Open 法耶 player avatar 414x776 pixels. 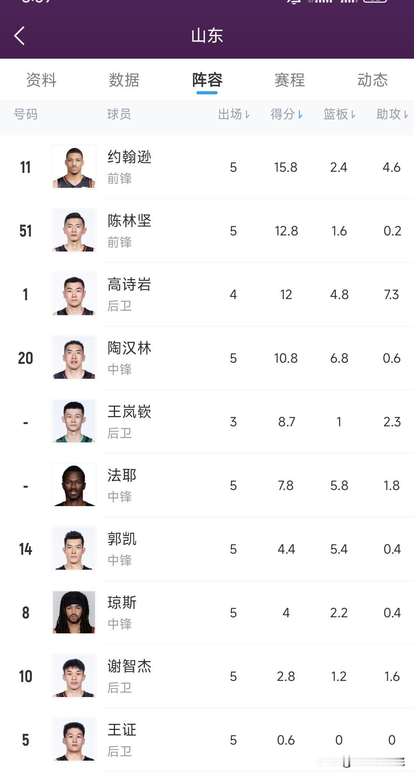(74, 485)
